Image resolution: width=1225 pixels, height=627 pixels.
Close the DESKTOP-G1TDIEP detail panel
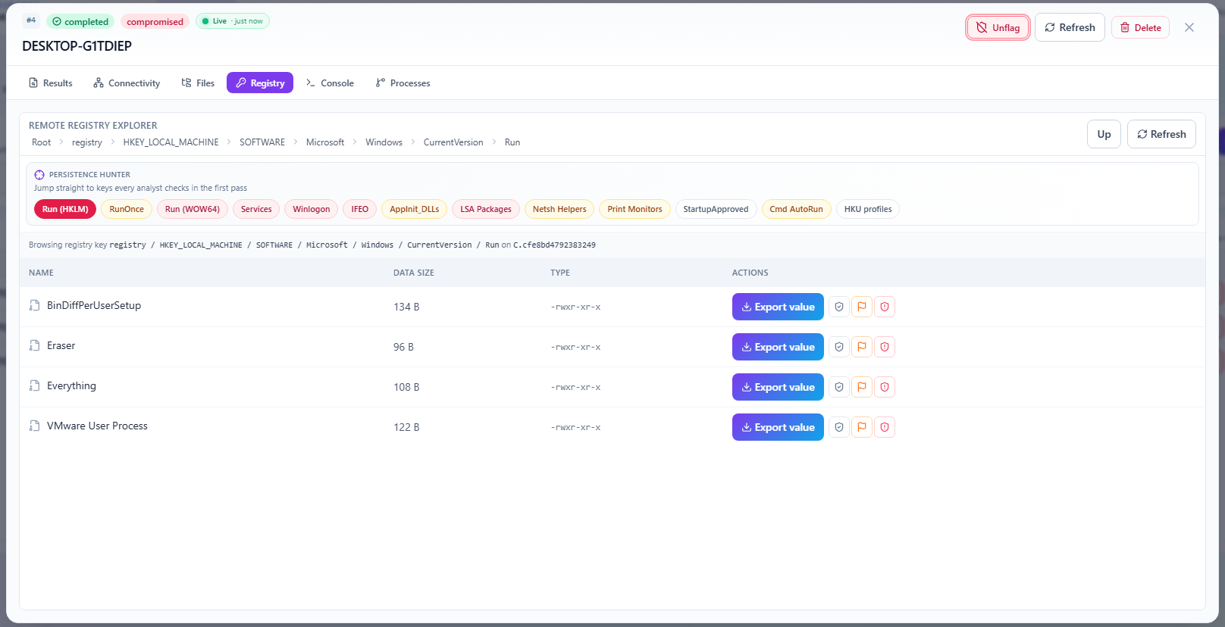coord(1189,27)
